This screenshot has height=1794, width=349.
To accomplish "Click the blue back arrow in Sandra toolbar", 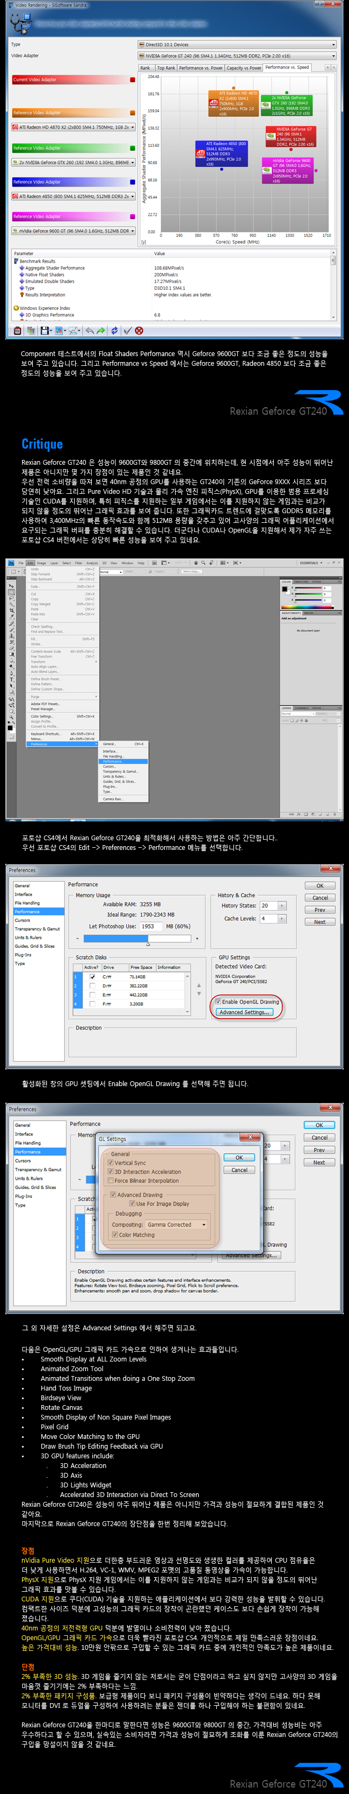I will point(90,331).
